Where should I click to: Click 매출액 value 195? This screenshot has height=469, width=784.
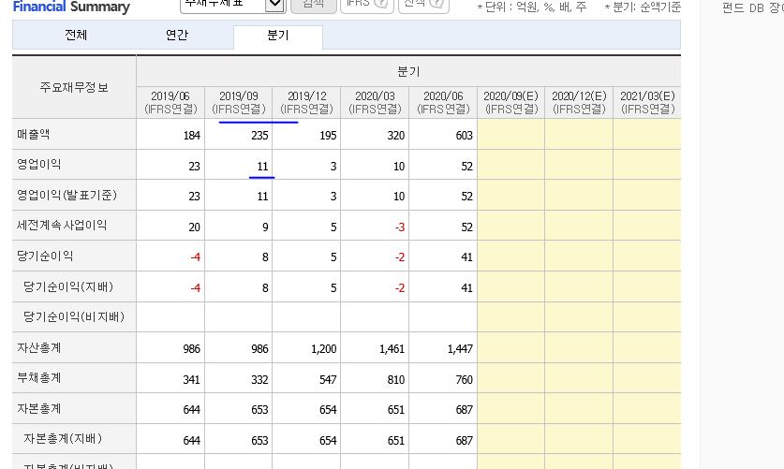pyautogui.click(x=328, y=136)
